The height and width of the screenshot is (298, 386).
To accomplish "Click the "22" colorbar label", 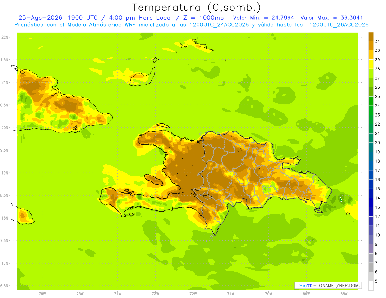I will pos(378,124).
